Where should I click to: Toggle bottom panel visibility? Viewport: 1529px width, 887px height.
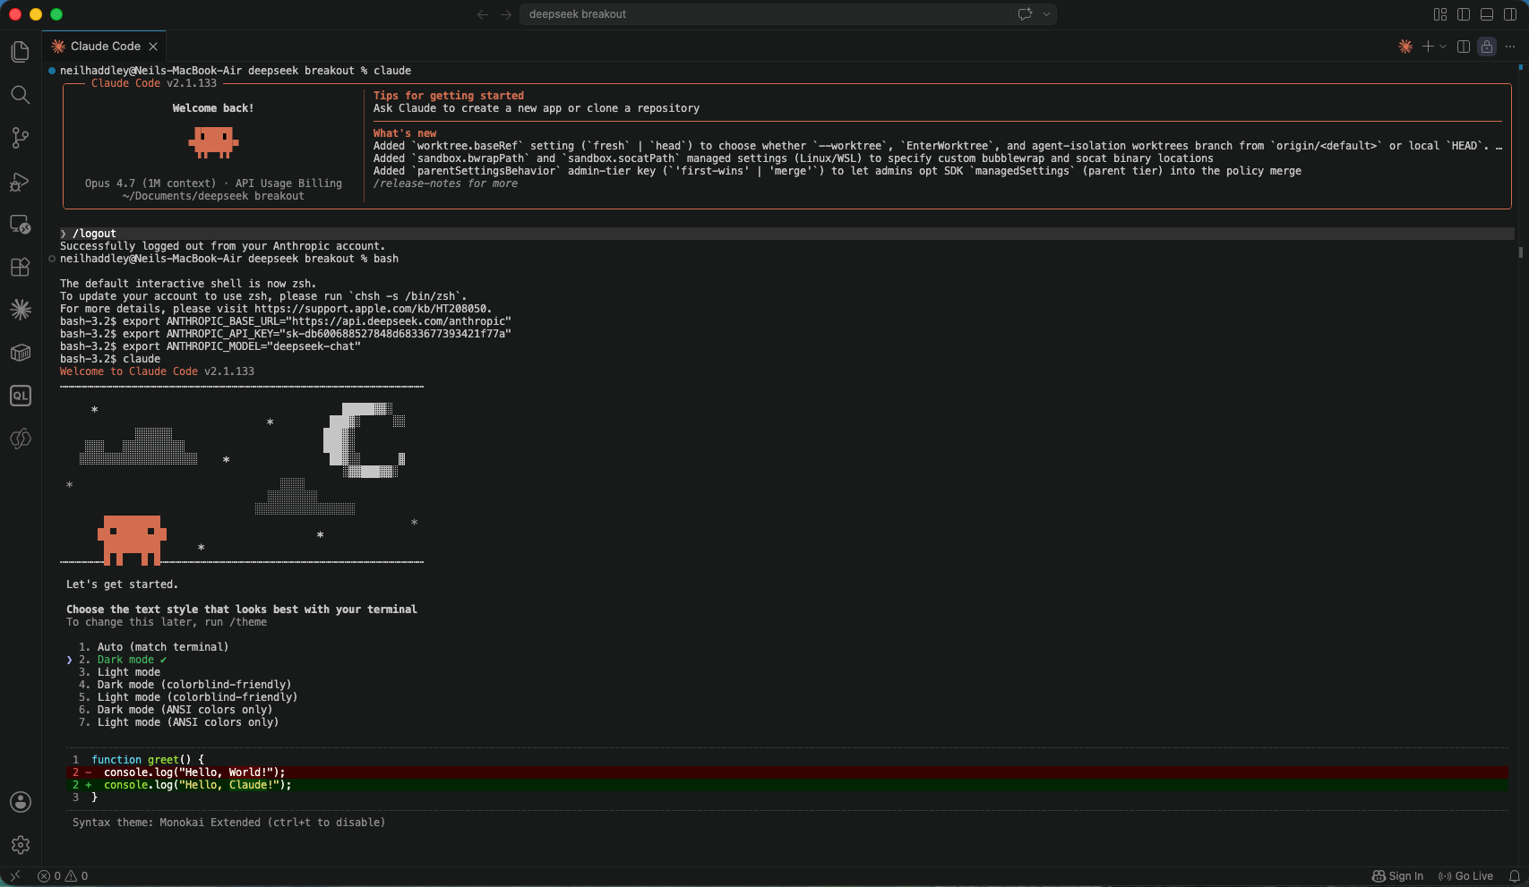(1487, 14)
